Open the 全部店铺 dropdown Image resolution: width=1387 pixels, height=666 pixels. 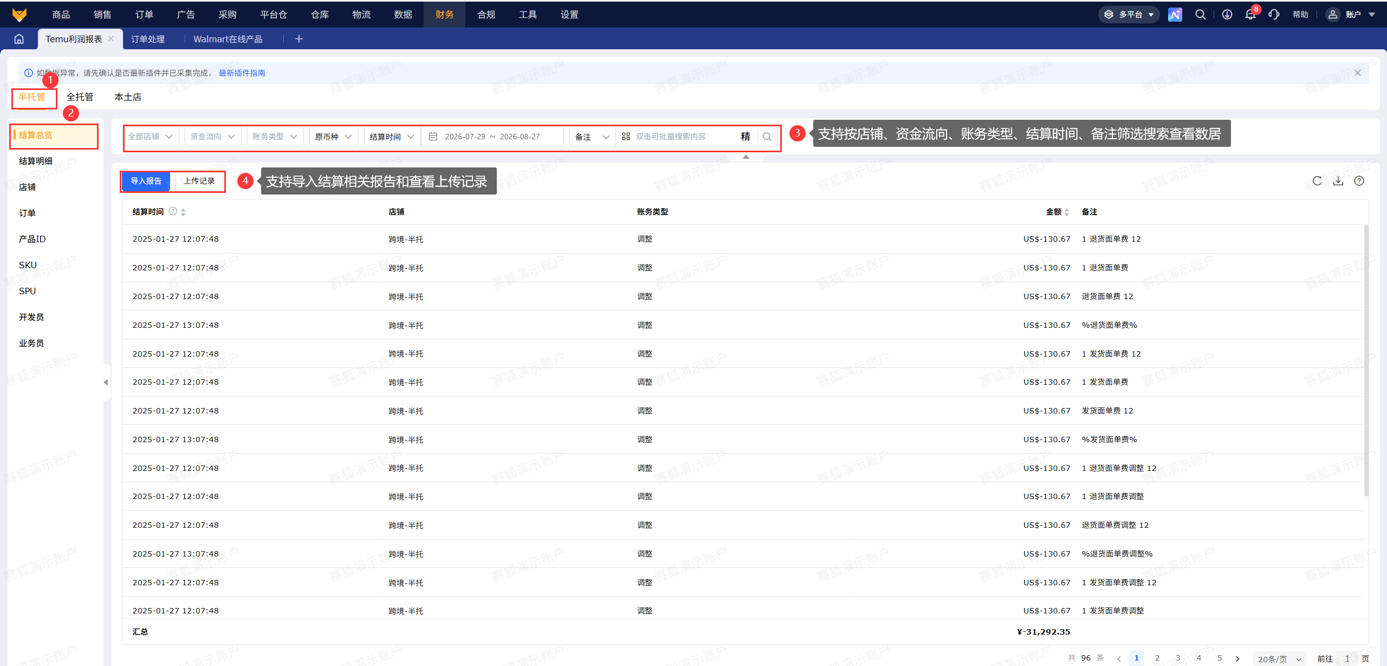[x=151, y=137]
